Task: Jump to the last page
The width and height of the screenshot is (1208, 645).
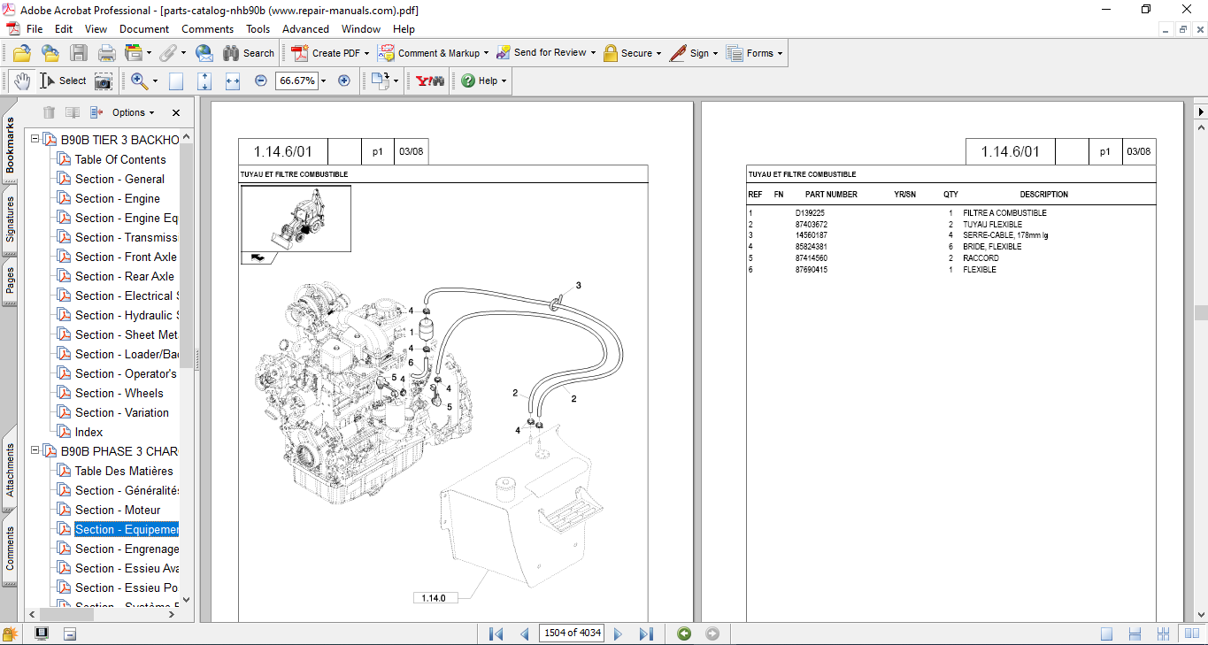Action: (x=646, y=633)
